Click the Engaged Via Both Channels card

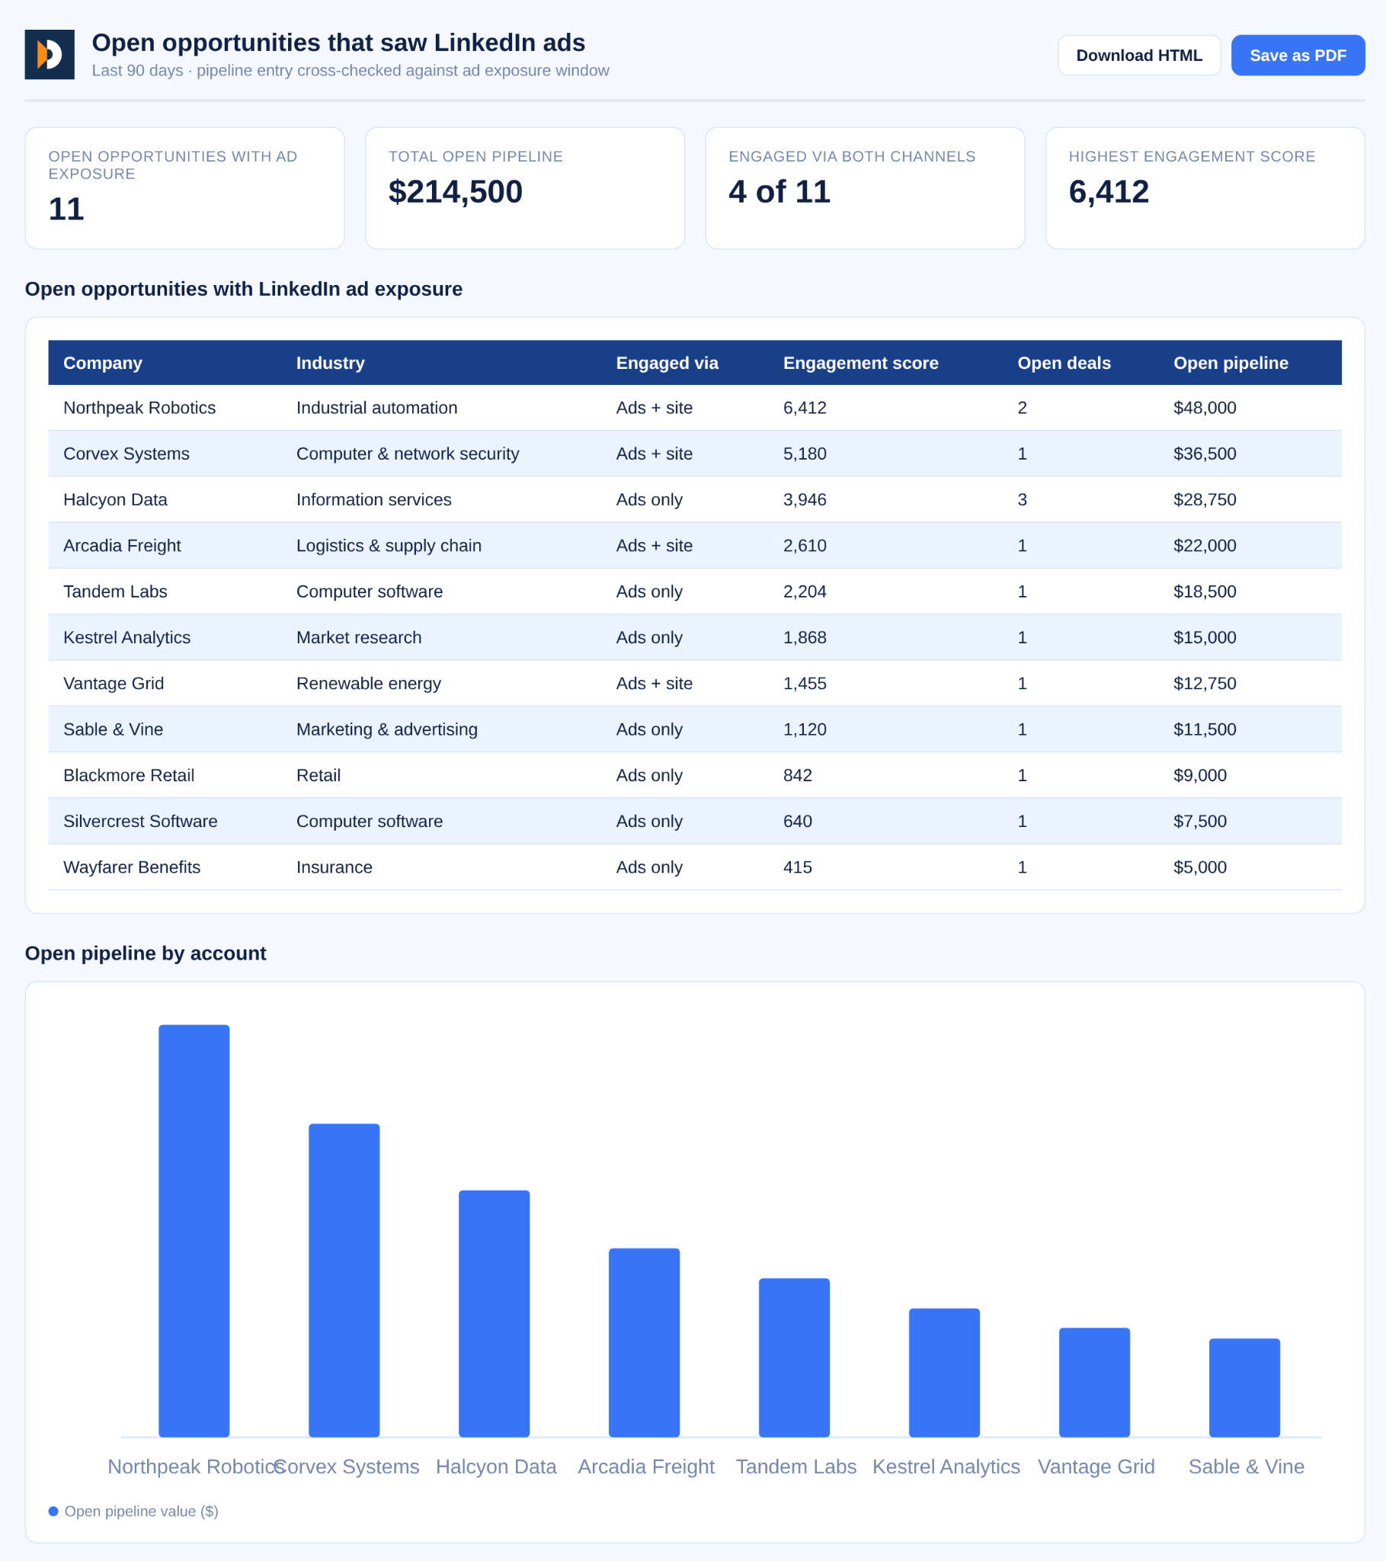[x=864, y=188]
